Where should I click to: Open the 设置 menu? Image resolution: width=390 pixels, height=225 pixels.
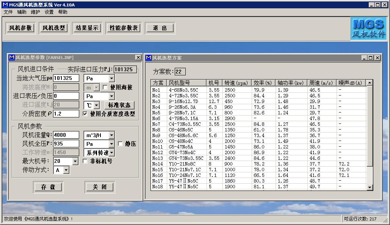[49, 12]
